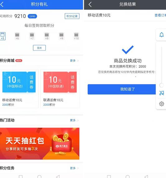Open the 中国联通 10元 话费券 card

point(60,89)
